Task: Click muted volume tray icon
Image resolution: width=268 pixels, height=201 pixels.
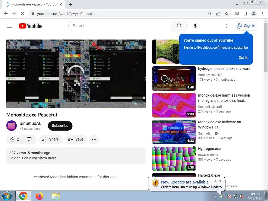Action: pos(242,196)
